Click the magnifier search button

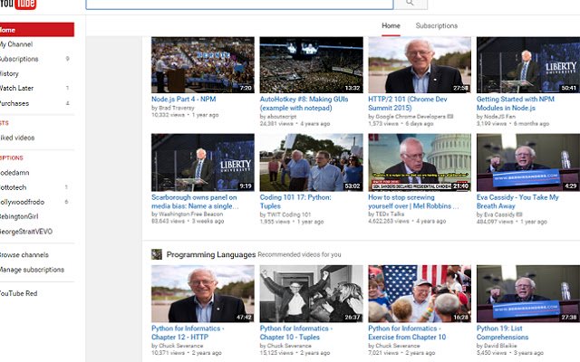click(x=411, y=4)
